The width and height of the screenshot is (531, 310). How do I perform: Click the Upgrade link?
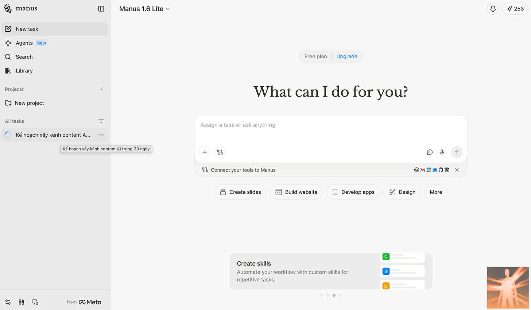[x=347, y=56]
